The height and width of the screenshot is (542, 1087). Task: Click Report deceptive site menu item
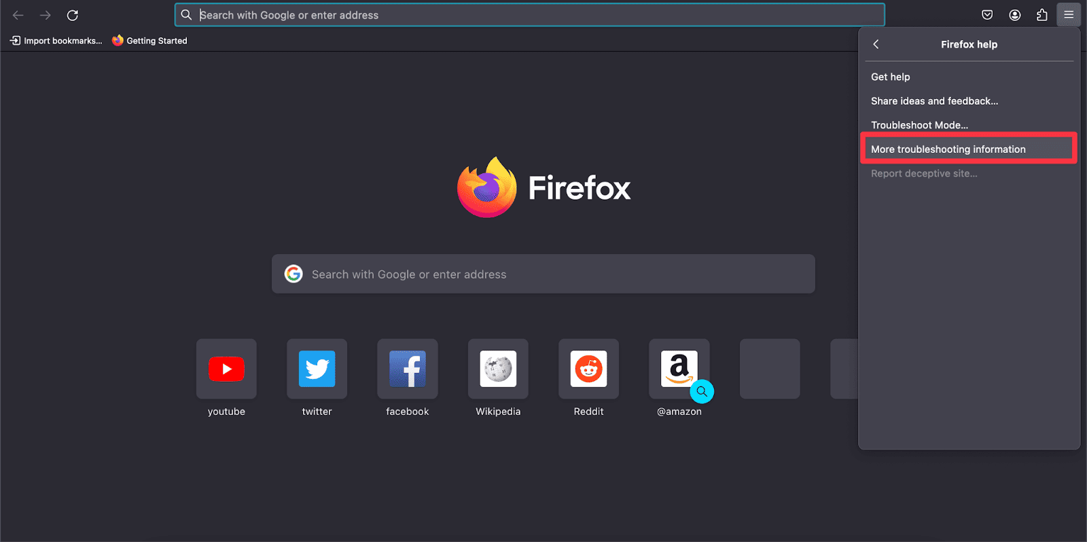pyautogui.click(x=969, y=173)
